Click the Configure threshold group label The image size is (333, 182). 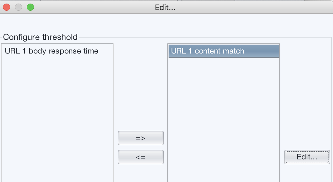[x=40, y=37]
